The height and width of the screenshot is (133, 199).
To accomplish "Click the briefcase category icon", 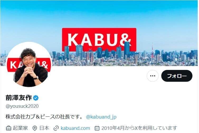I will [9, 128].
